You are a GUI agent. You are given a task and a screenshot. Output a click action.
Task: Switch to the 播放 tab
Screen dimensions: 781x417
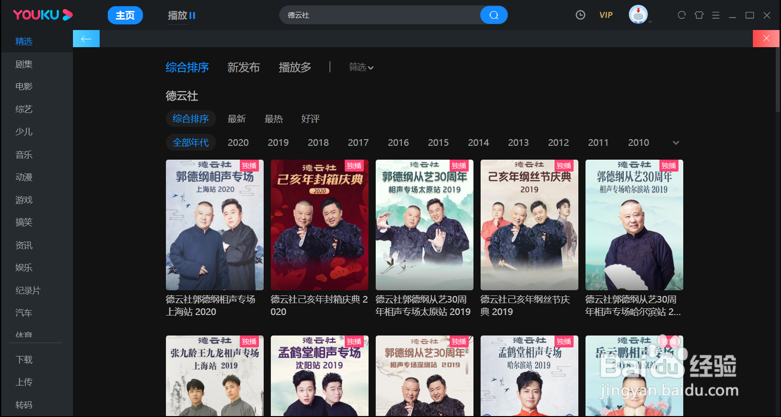(177, 16)
